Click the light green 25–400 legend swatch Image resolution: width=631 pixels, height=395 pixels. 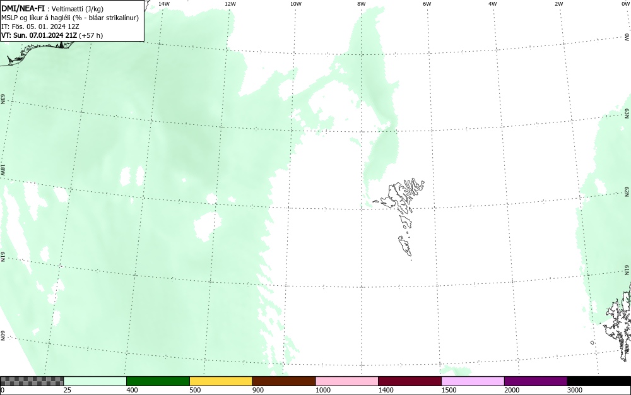[95, 381]
